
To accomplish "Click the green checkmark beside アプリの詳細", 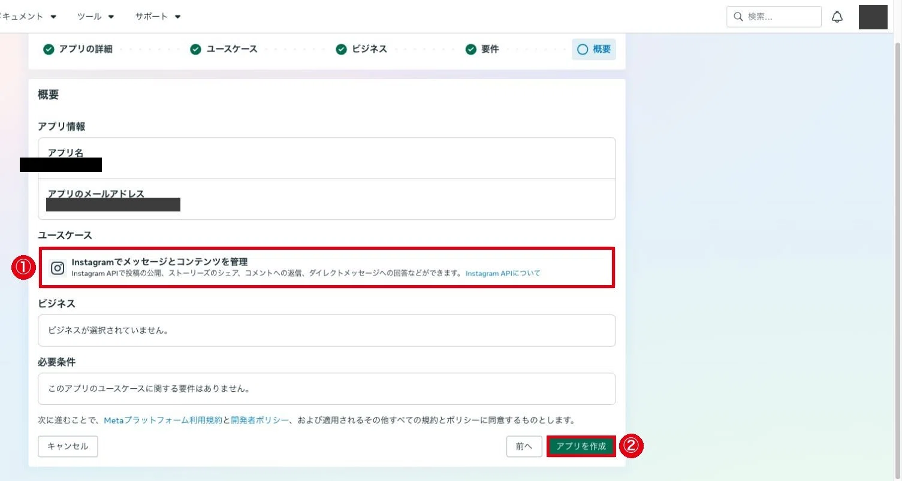I will click(x=49, y=49).
